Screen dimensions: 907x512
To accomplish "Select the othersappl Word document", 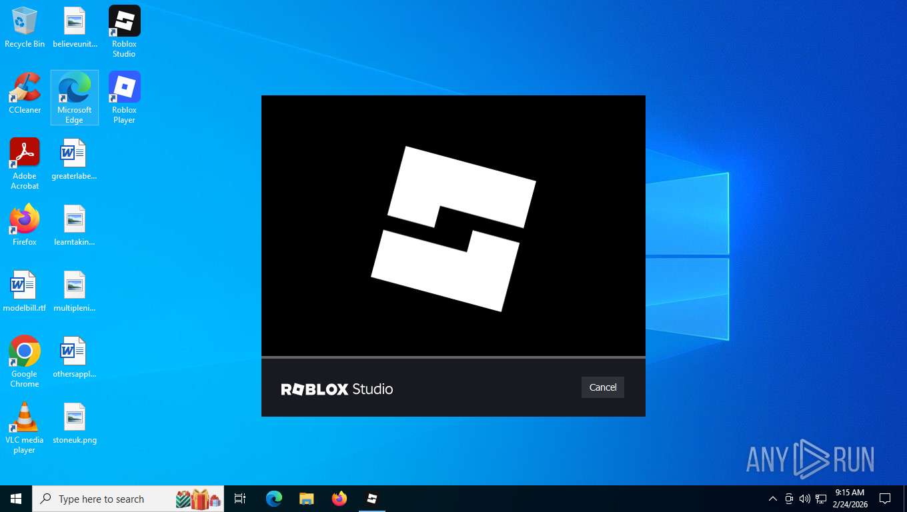I will pyautogui.click(x=75, y=357).
